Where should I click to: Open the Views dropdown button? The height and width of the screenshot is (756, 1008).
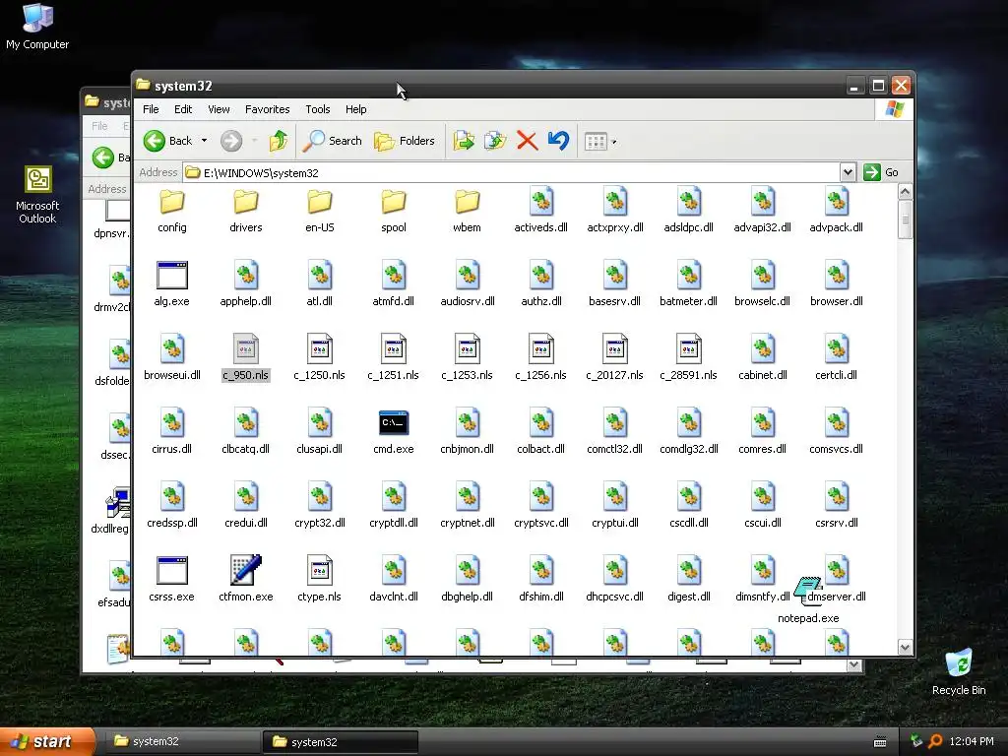click(x=600, y=142)
